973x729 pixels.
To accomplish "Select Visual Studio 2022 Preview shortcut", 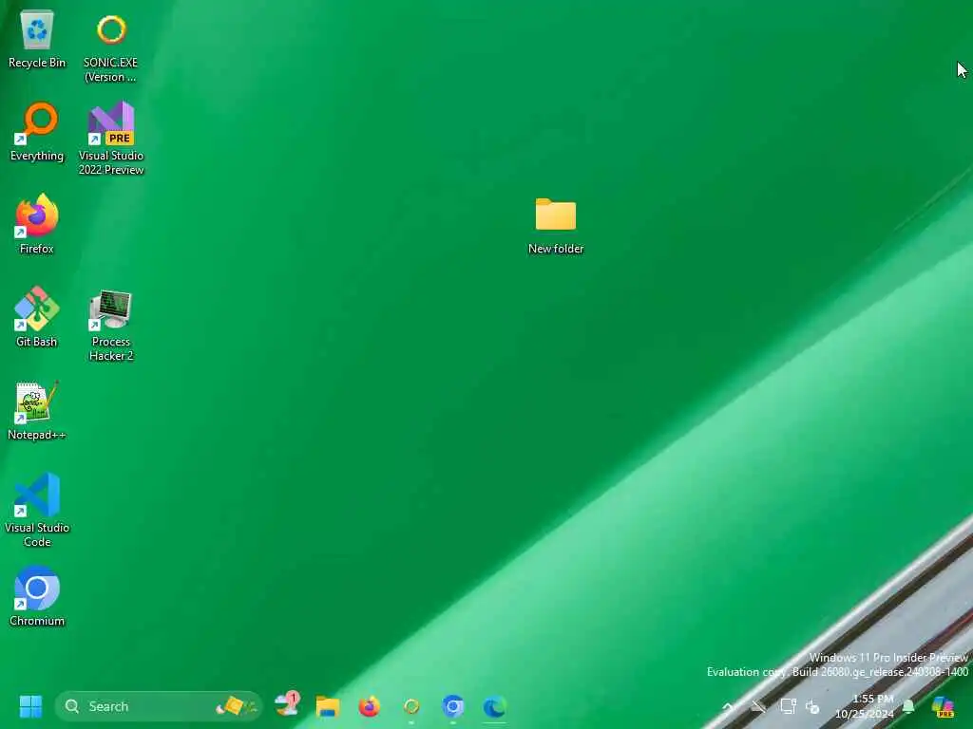I will pyautogui.click(x=111, y=138).
